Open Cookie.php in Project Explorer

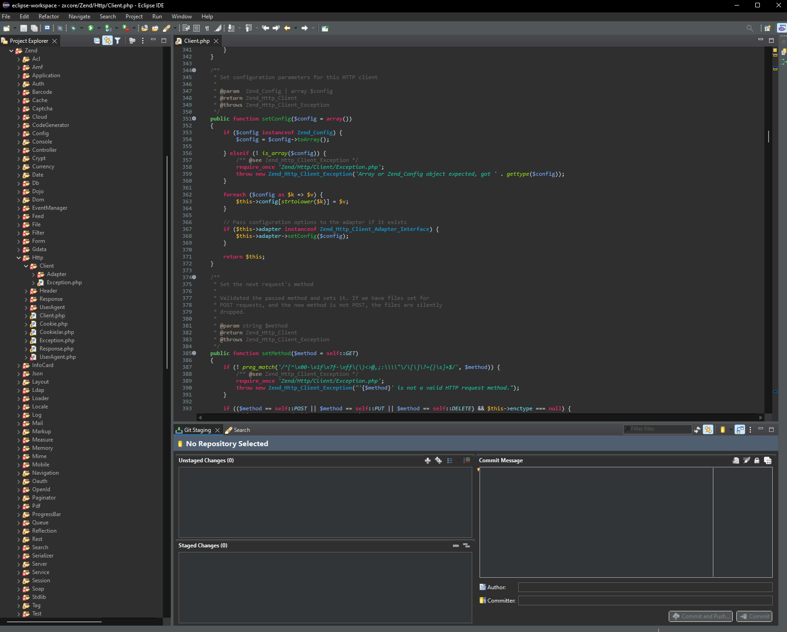pyautogui.click(x=53, y=324)
